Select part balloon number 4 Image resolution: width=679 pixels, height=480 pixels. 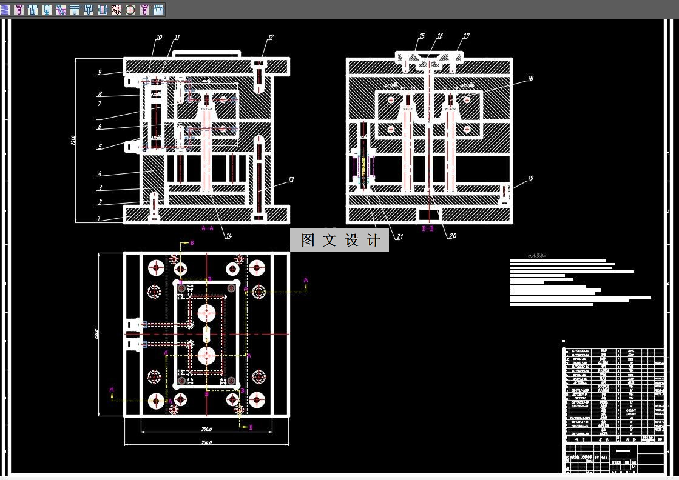click(100, 173)
